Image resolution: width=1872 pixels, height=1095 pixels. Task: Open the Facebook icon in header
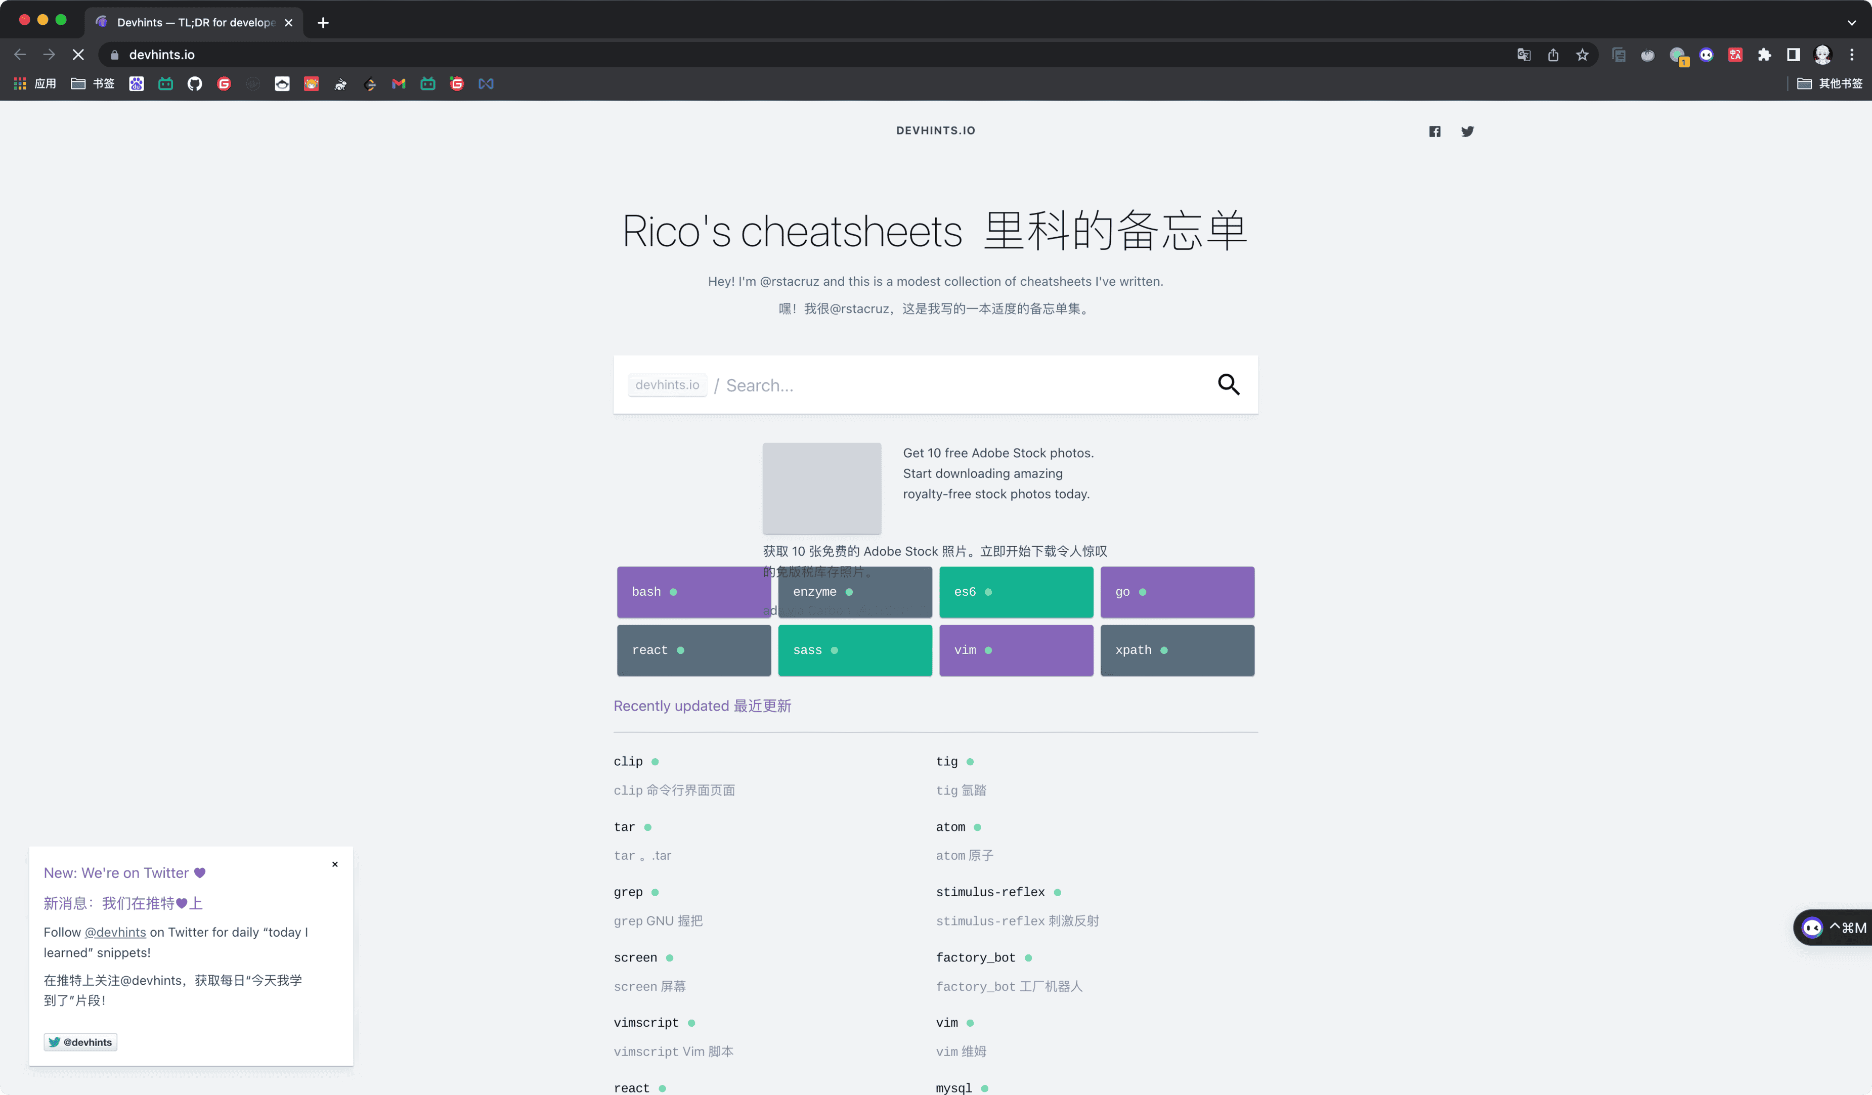pyautogui.click(x=1434, y=132)
